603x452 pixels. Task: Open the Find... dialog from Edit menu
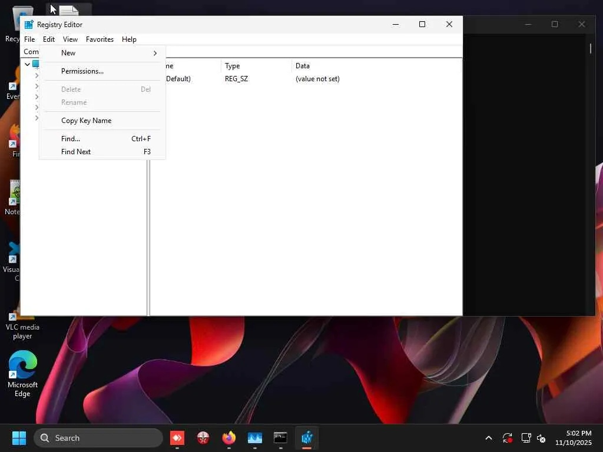point(102,139)
